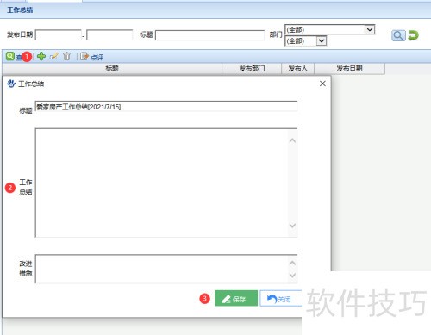The height and width of the screenshot is (335, 431).
Task: Add a new work summary with the plus icon
Action: pyautogui.click(x=41, y=56)
